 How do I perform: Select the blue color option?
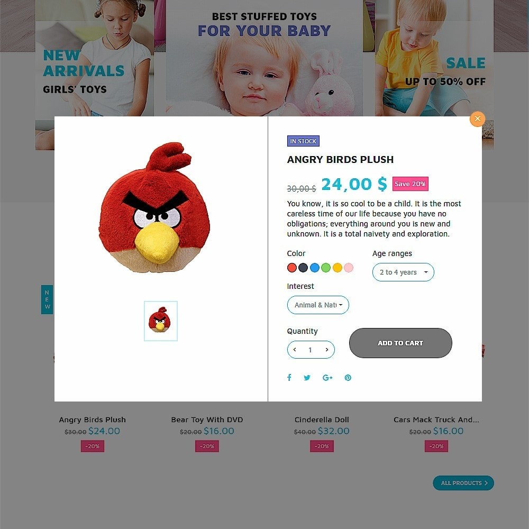314,268
